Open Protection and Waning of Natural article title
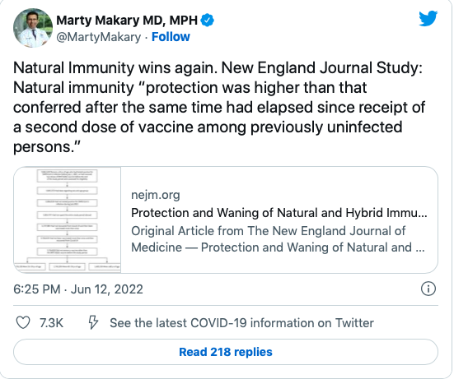 click(279, 213)
